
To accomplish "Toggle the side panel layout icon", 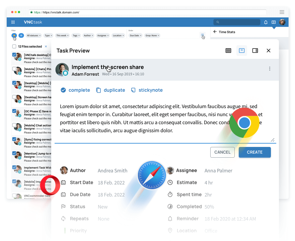I will [x=274, y=22].
